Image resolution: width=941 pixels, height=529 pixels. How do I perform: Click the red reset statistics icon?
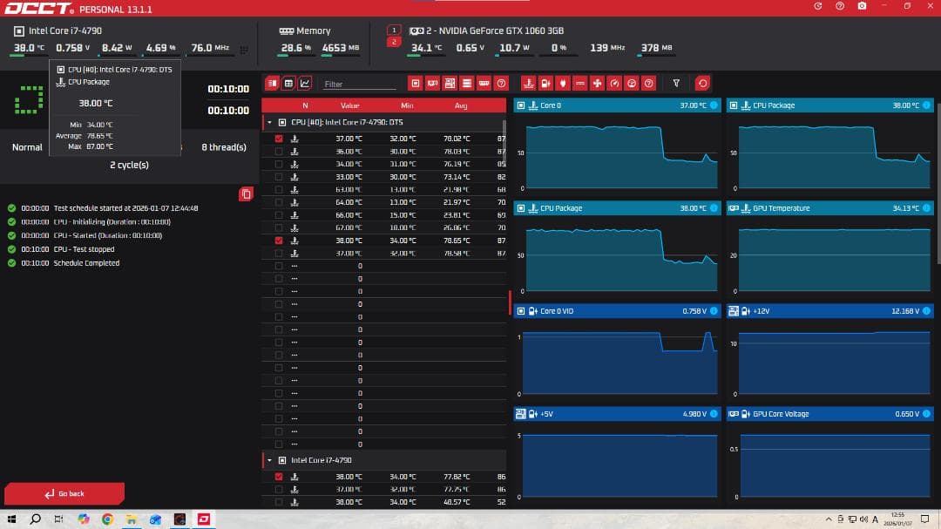(x=702, y=84)
